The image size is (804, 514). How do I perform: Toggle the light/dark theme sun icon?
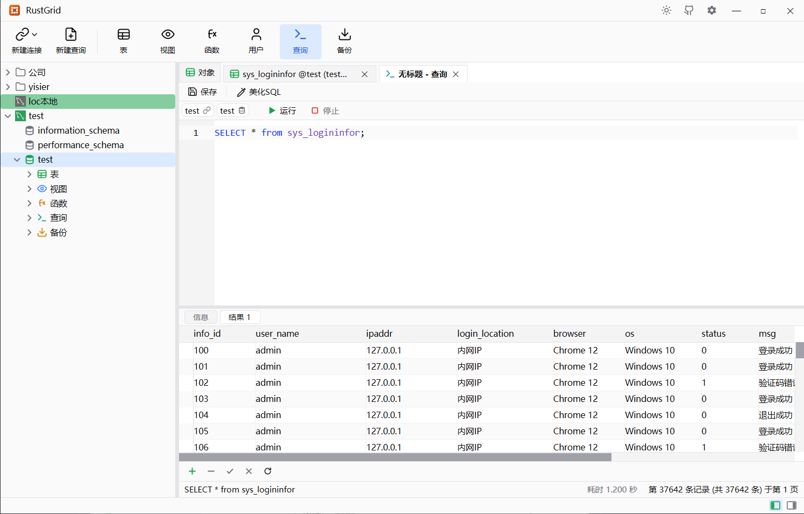[x=666, y=10]
